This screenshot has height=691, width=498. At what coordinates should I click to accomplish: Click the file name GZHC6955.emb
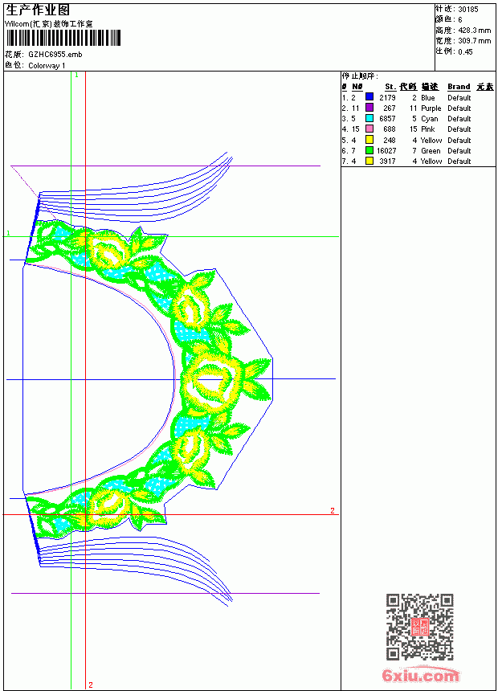coord(55,55)
